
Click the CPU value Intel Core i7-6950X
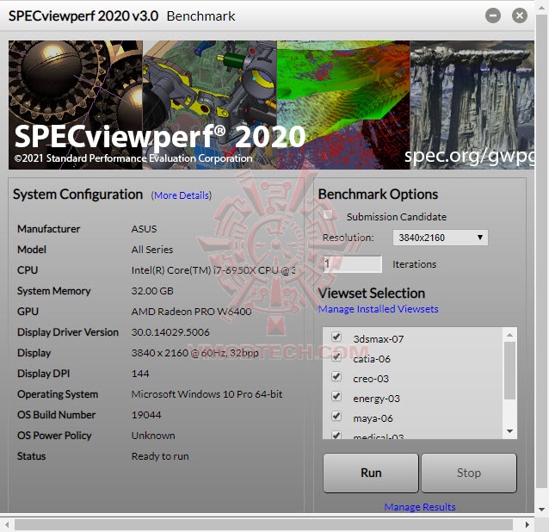pos(213,270)
